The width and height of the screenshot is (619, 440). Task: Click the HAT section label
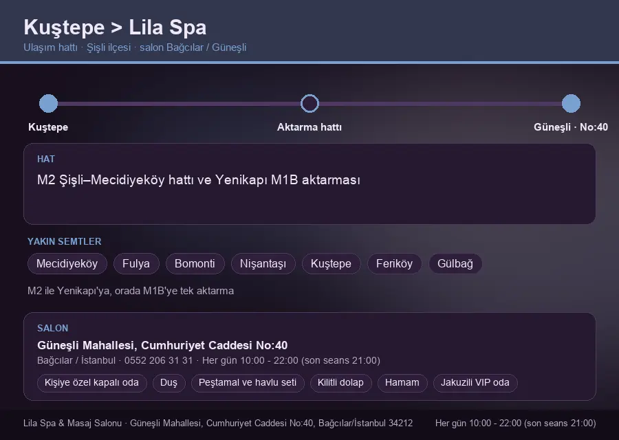coord(46,159)
